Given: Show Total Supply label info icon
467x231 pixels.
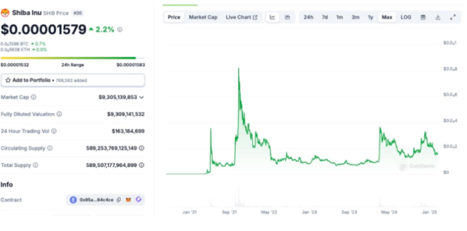Looking at the screenshot, I should tap(36, 165).
